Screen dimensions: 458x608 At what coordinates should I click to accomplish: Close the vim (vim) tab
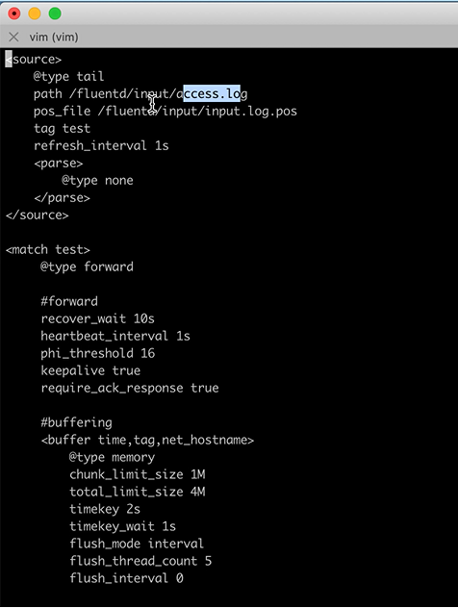click(13, 37)
